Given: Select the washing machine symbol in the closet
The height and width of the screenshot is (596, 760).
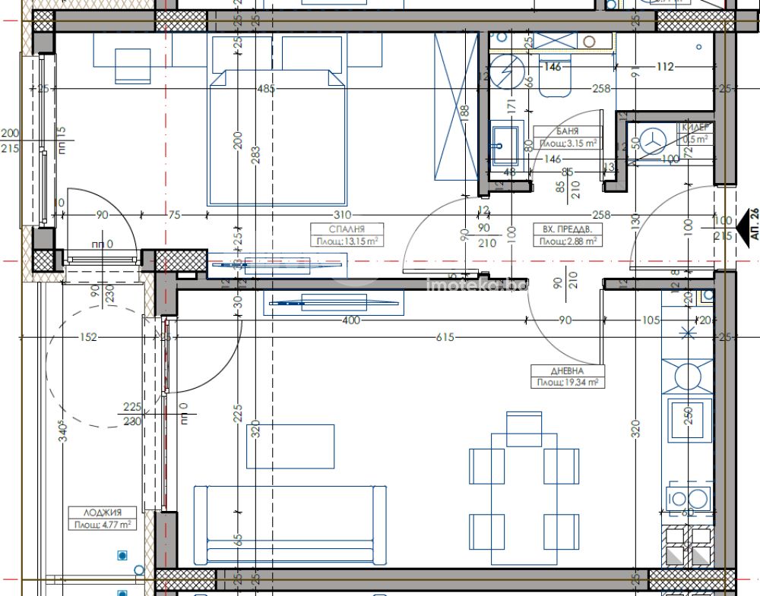Looking at the screenshot, I should click(653, 140).
